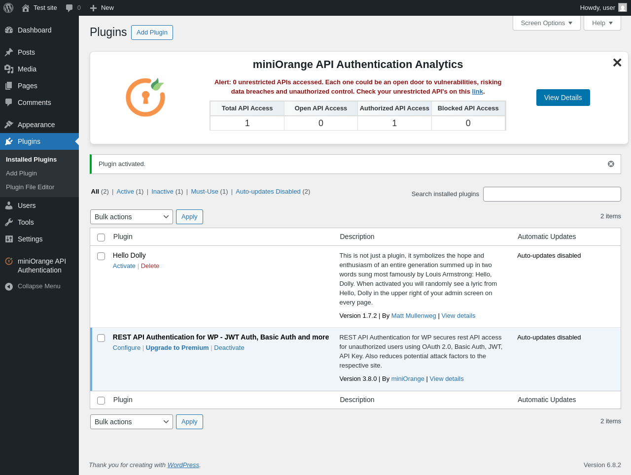Open the WordPress logo menu
The width and height of the screenshot is (631, 475).
pyautogui.click(x=8, y=8)
